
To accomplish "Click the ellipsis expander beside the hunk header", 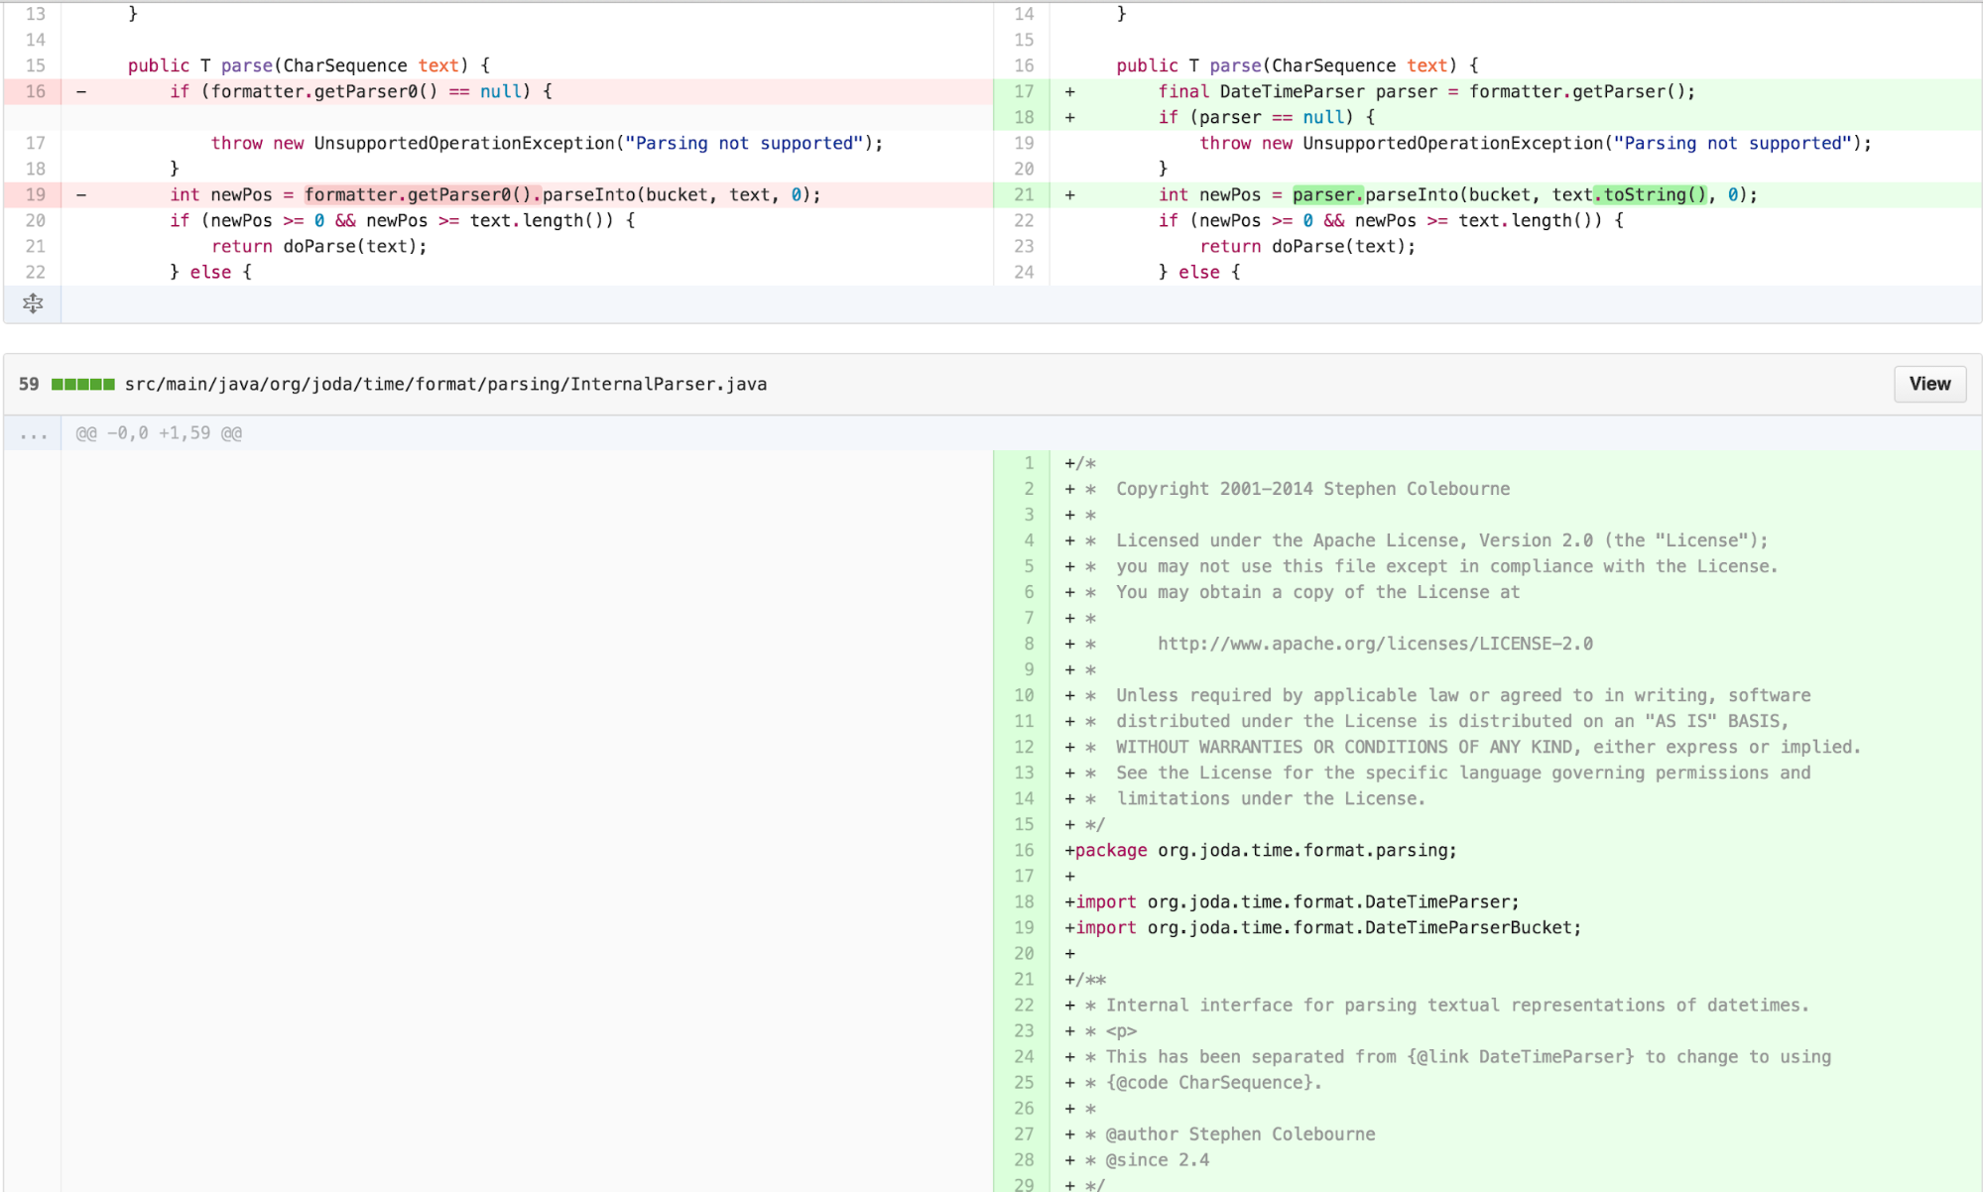I will coord(33,433).
